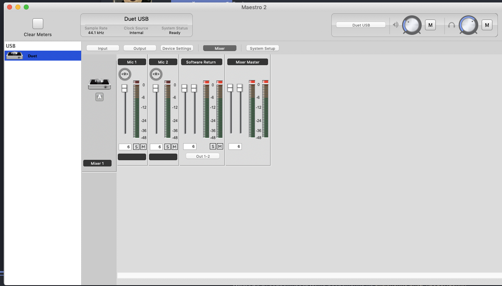The image size is (502, 286).
Task: Click the Mic 1 level value field
Action: (125, 147)
